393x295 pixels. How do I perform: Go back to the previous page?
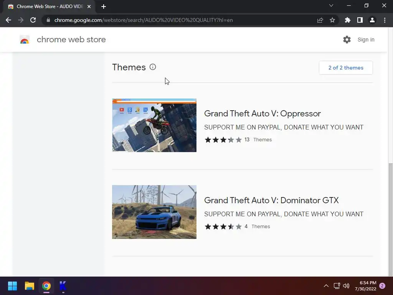pos(8,20)
